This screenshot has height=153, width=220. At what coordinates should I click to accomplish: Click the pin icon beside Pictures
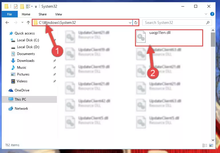click(x=54, y=74)
